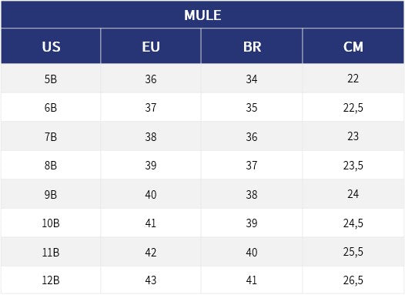Click EU size 37 cell
The height and width of the screenshot is (295, 405).
(x=151, y=108)
